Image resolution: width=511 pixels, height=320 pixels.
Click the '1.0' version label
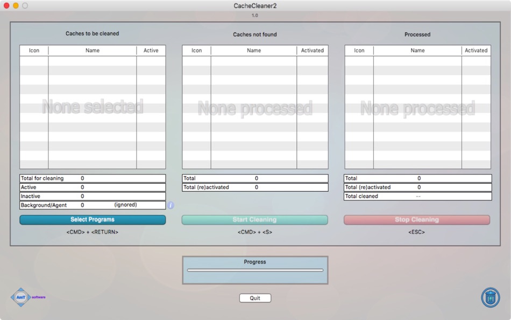[x=255, y=15]
